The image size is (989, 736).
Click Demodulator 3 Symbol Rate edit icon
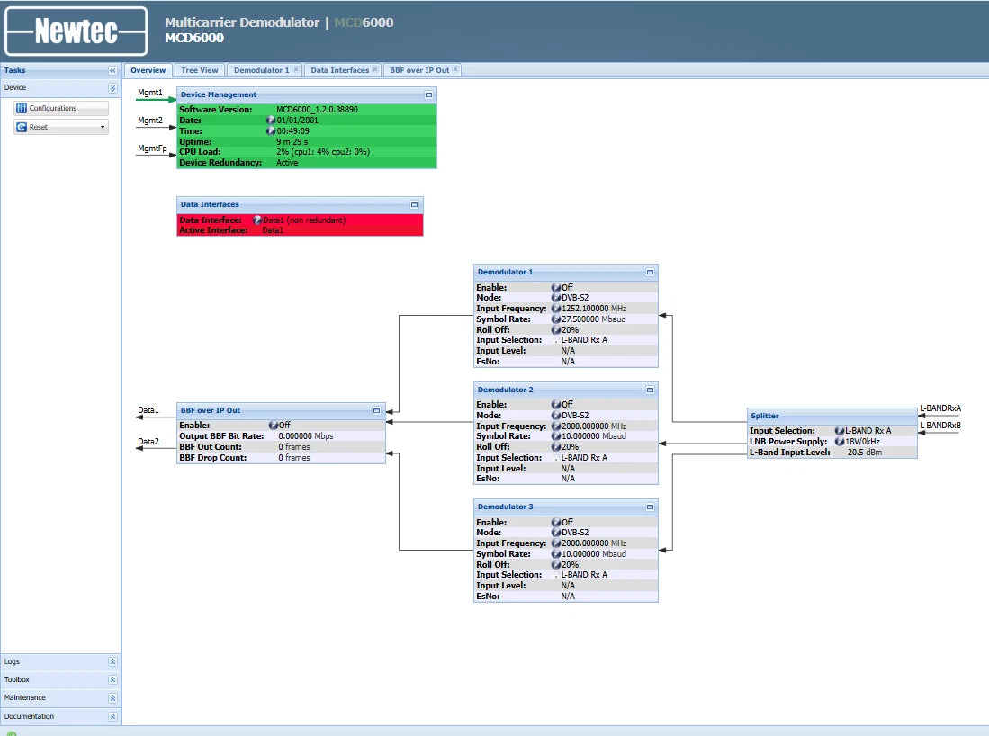[x=556, y=553]
